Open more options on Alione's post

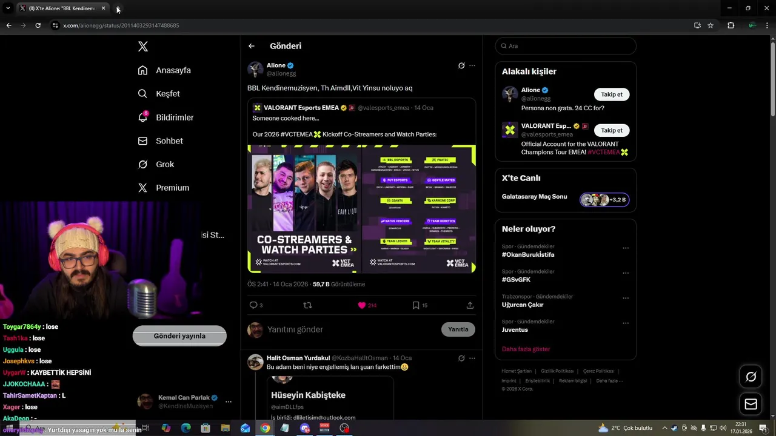click(x=472, y=65)
